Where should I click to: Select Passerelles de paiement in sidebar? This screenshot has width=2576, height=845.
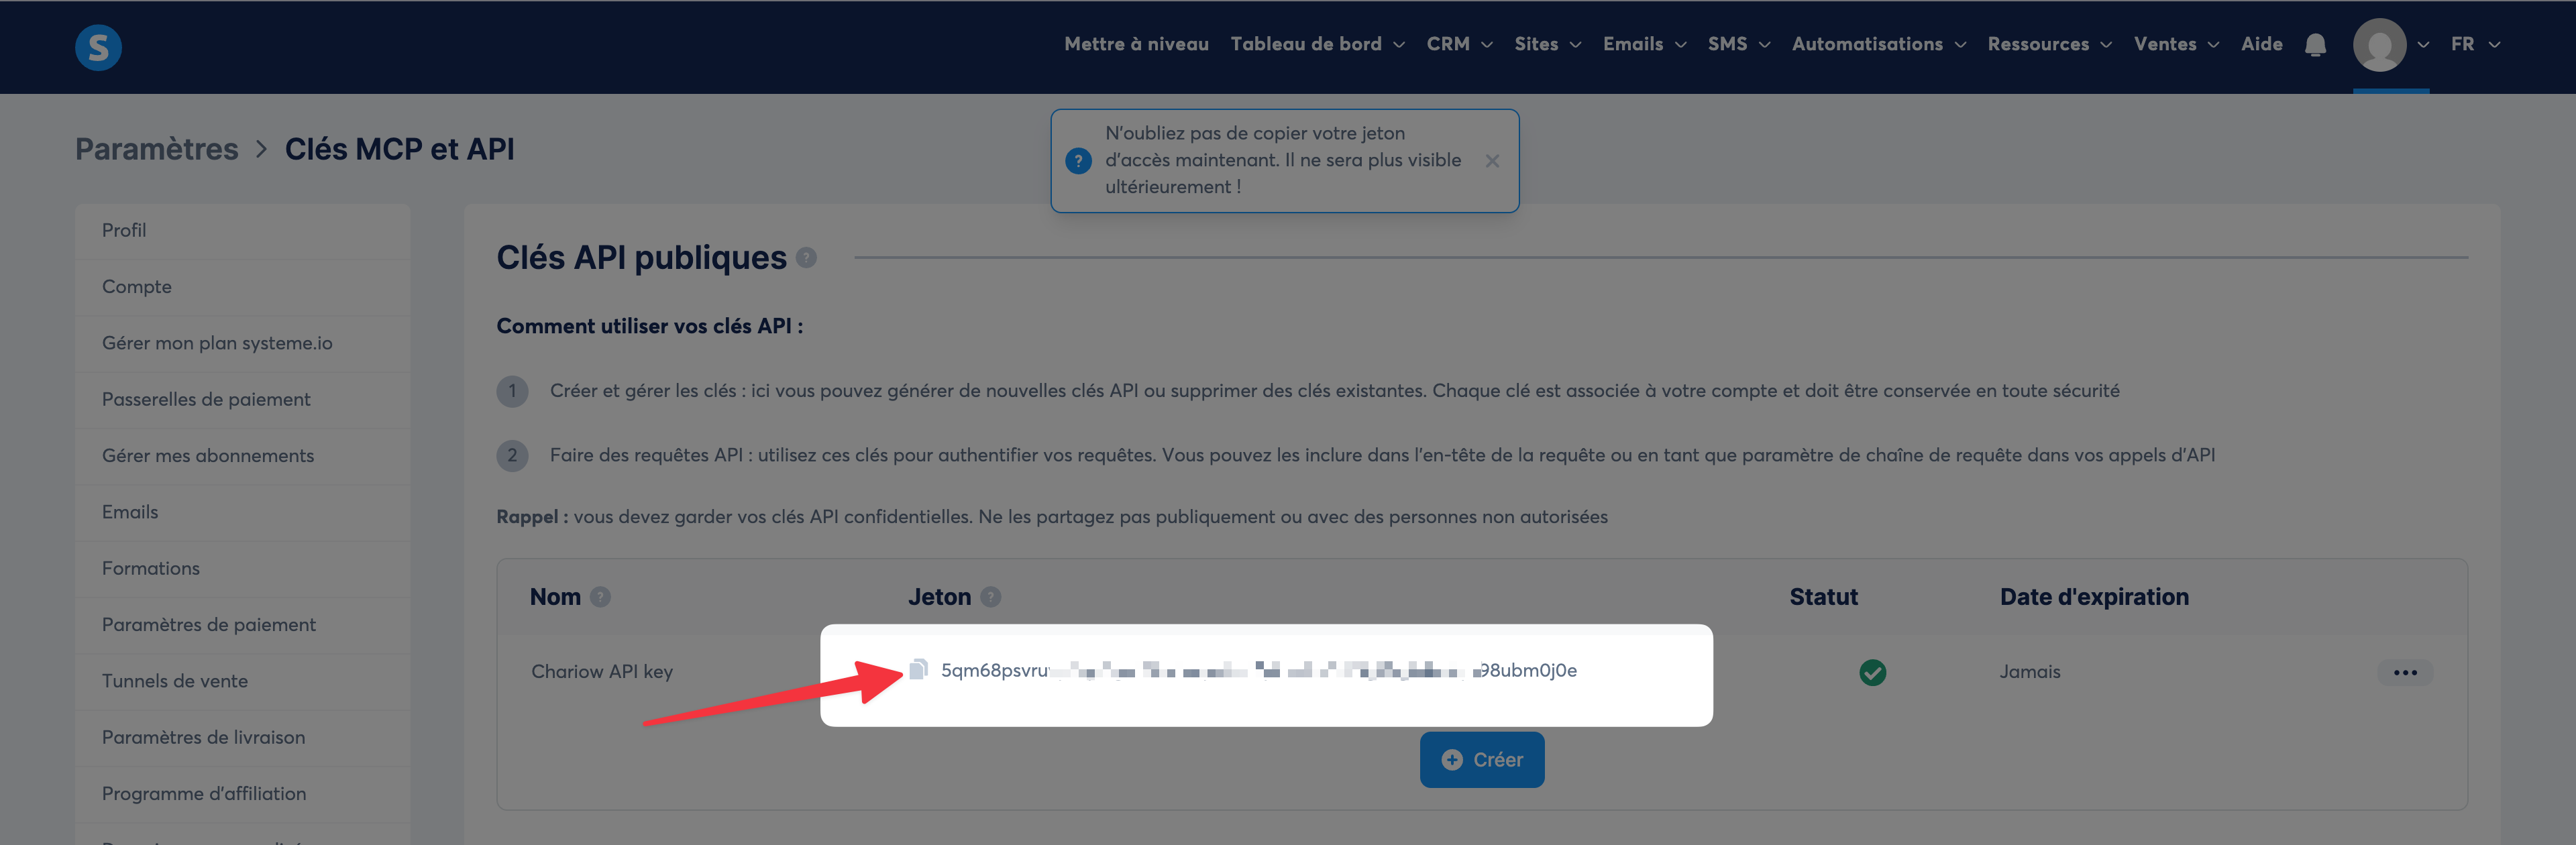click(x=206, y=399)
